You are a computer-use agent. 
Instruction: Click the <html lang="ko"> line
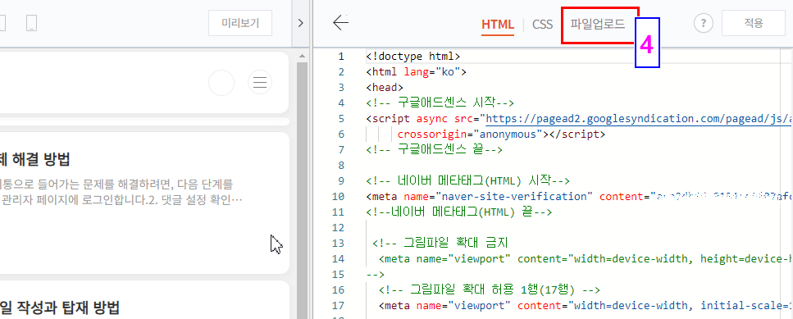tap(416, 71)
